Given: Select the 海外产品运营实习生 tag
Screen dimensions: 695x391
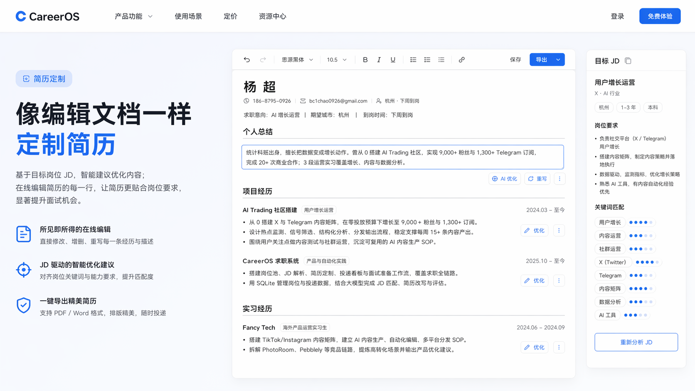Looking at the screenshot, I should point(305,327).
